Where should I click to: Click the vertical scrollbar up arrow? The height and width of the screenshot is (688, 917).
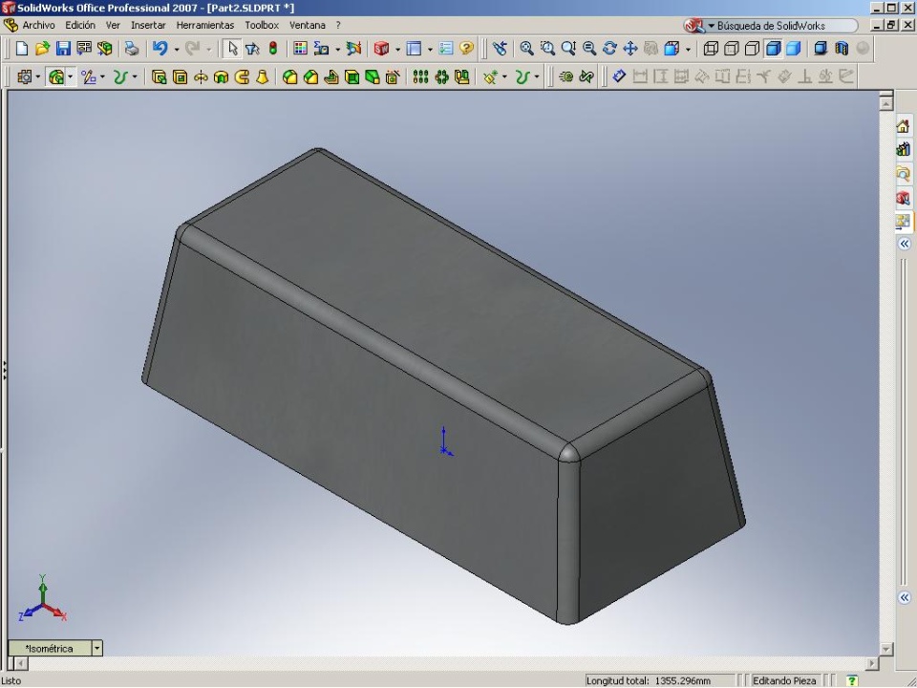pos(886,103)
